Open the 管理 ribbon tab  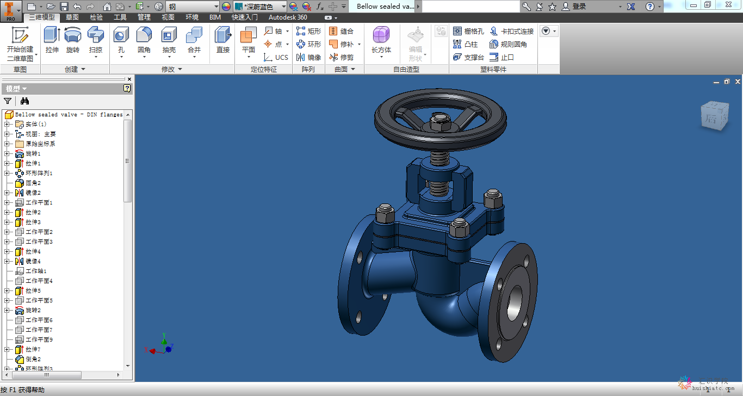click(144, 17)
